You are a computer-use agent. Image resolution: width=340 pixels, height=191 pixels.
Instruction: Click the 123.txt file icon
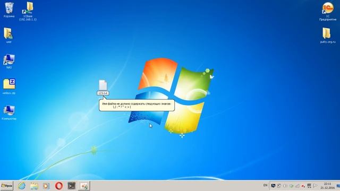tap(103, 85)
